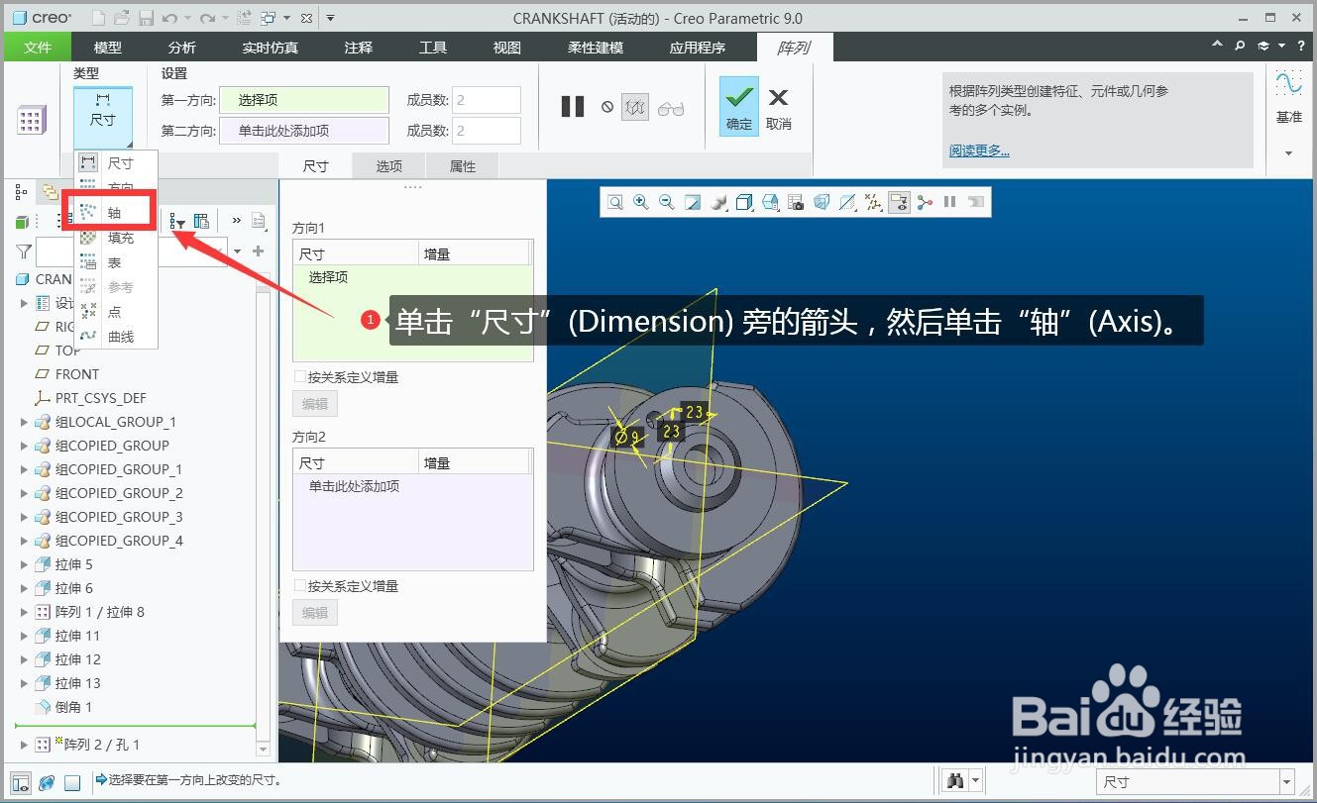Screen dimensions: 1317x803
Task: Click the camera snapshot icon in graphics toolbar
Action: click(x=796, y=202)
